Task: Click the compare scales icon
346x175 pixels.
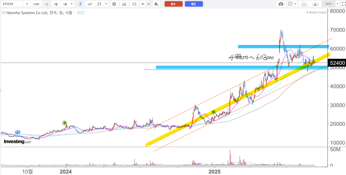Action: [x=134, y=4]
